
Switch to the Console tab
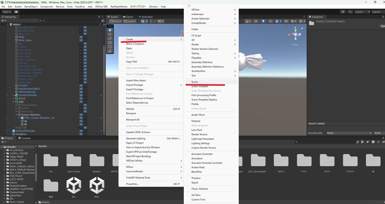click(x=24, y=138)
